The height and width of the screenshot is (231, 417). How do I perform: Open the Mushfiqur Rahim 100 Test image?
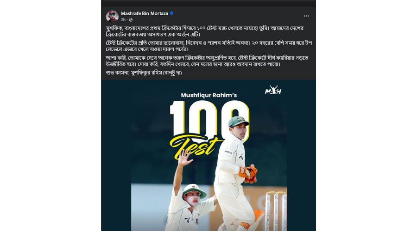point(208,155)
